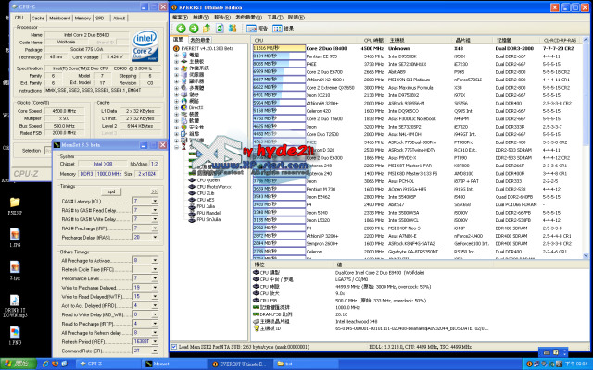Viewport: 593px width, 370px height.
Task: Click the green Forward arrow in EVEREST toolbar
Action: click(194, 29)
